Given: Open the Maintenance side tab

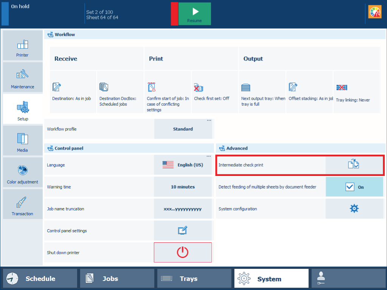Looking at the screenshot, I should (22, 77).
